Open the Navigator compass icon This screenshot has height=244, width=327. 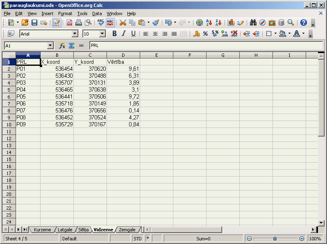(x=263, y=22)
